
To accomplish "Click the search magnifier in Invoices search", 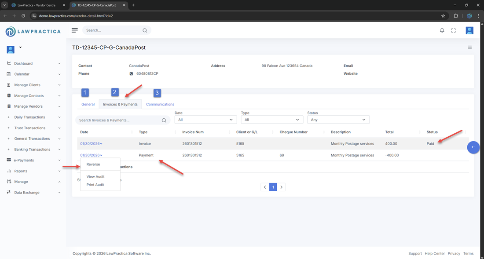I will click(164, 120).
